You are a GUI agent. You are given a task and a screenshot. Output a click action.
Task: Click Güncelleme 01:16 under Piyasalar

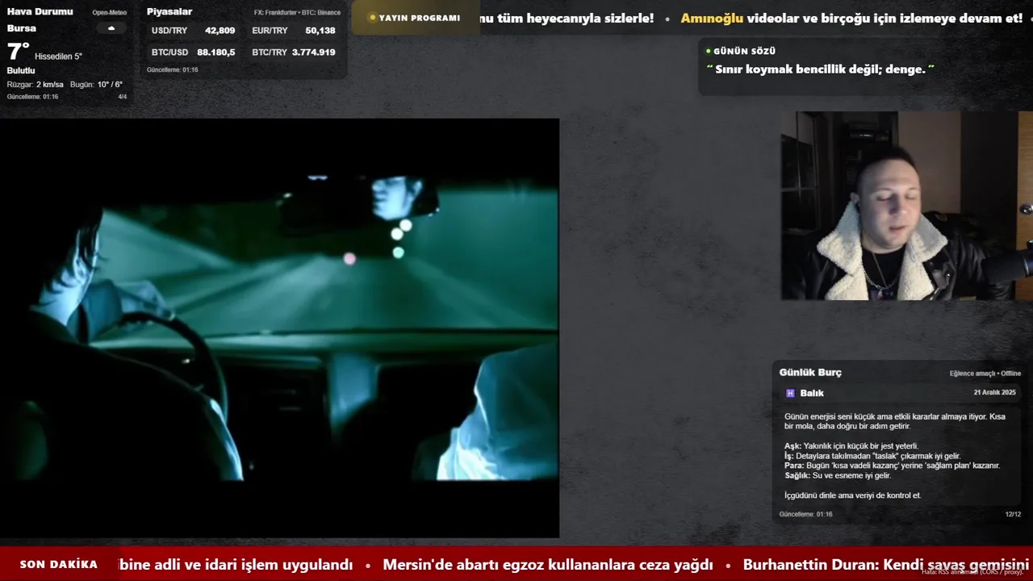coord(172,70)
